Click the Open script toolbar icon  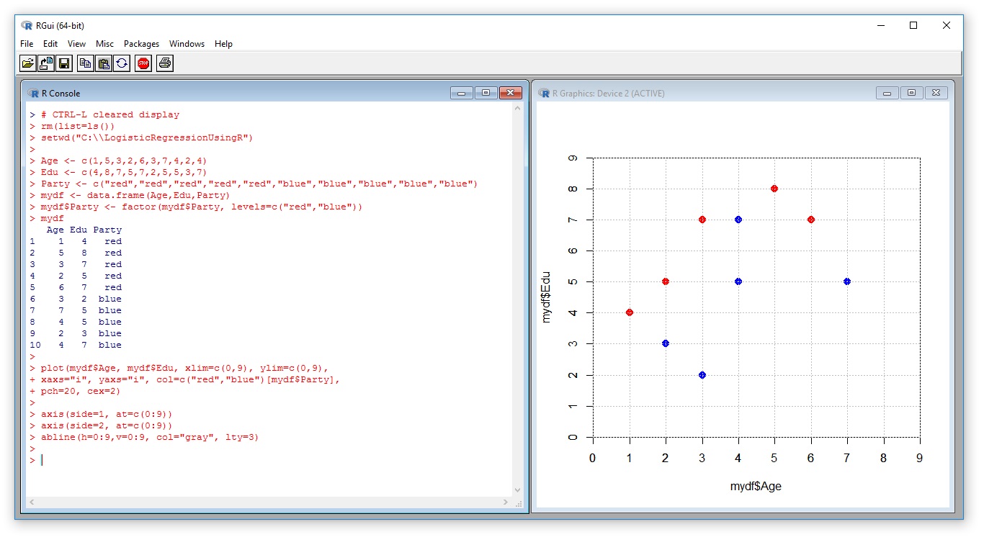tap(28, 63)
